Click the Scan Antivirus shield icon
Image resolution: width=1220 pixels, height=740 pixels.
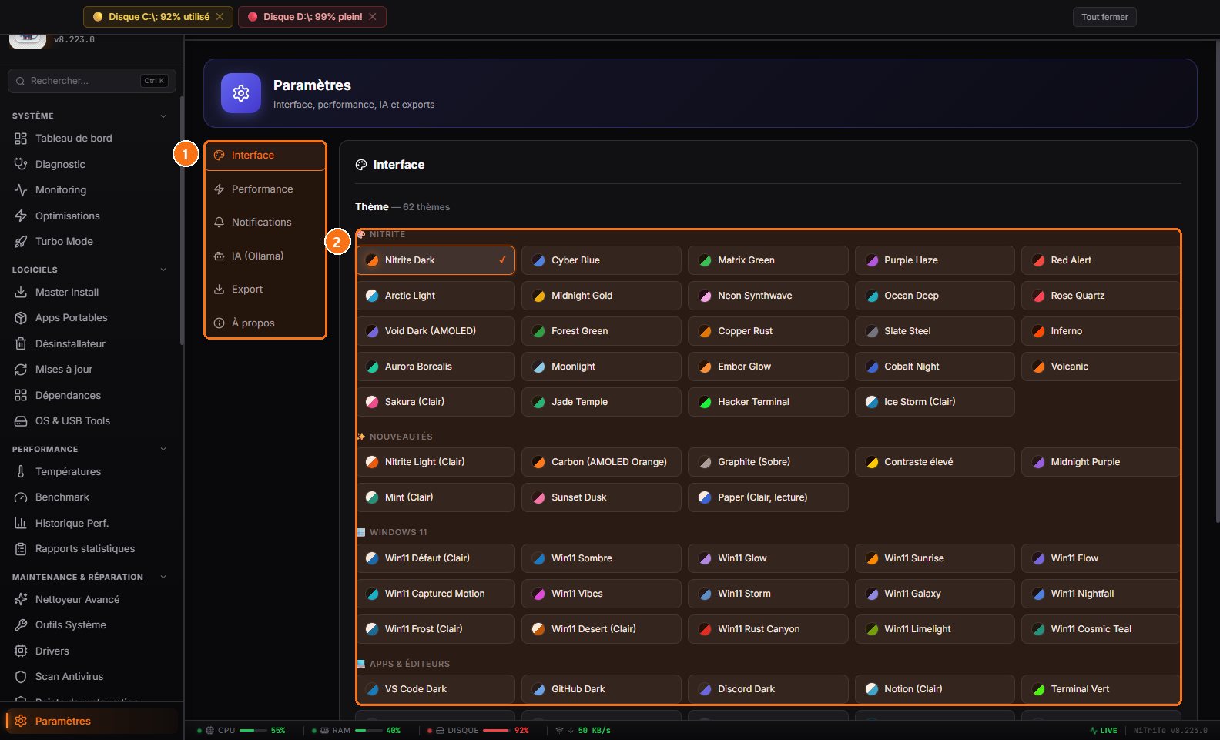[21, 676]
